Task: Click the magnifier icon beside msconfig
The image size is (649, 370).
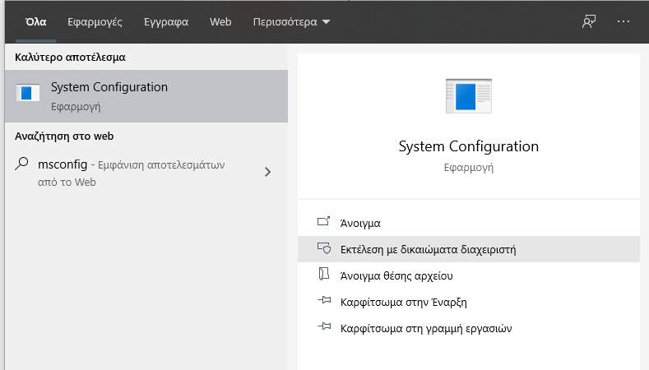Action: click(x=21, y=164)
